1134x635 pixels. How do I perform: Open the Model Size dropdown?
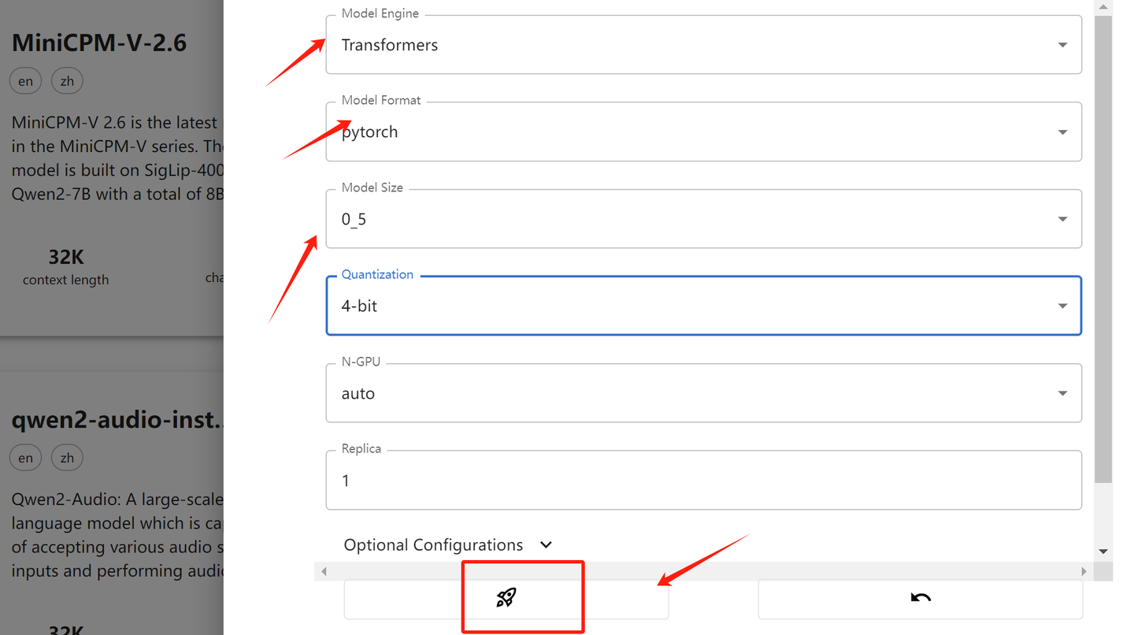[702, 219]
